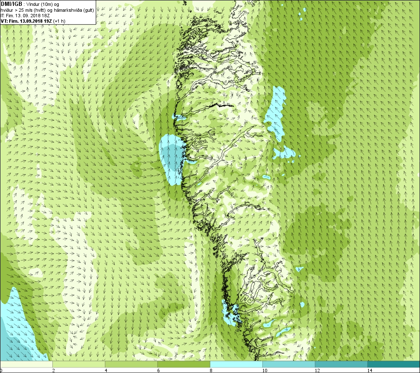The height and width of the screenshot is (373, 420).
Task: Click the scale label '12'
Action: [x=317, y=370]
